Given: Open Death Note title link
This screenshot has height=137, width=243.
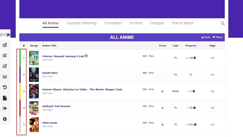Looking at the screenshot, I should tap(50, 73).
